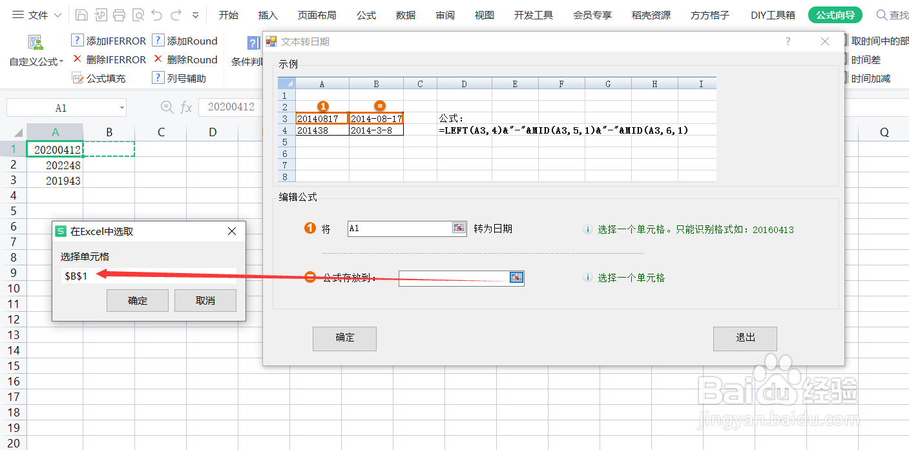Click 添加IFERROR in the ribbon
The image size is (909, 450).
click(109, 41)
